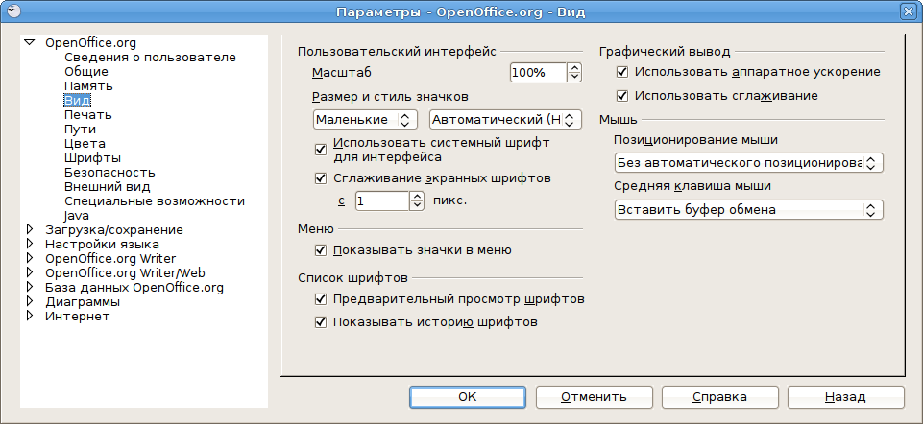This screenshot has width=923, height=424.
Task: Open the Шрифты settings page
Action: tap(92, 157)
